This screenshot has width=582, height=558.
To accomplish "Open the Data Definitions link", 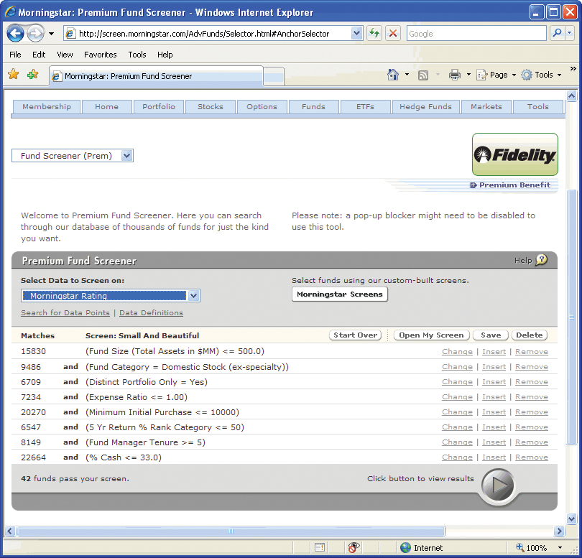I will coord(151,313).
